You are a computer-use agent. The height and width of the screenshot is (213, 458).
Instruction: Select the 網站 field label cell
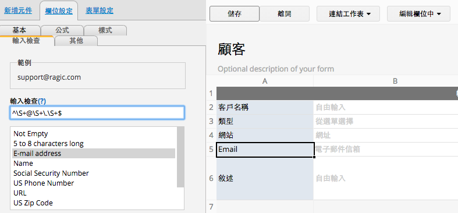(x=265, y=135)
